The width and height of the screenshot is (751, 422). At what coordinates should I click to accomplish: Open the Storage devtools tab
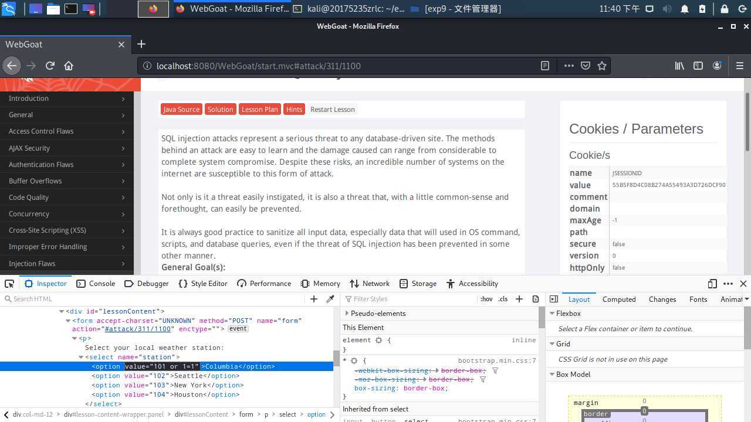(418, 284)
